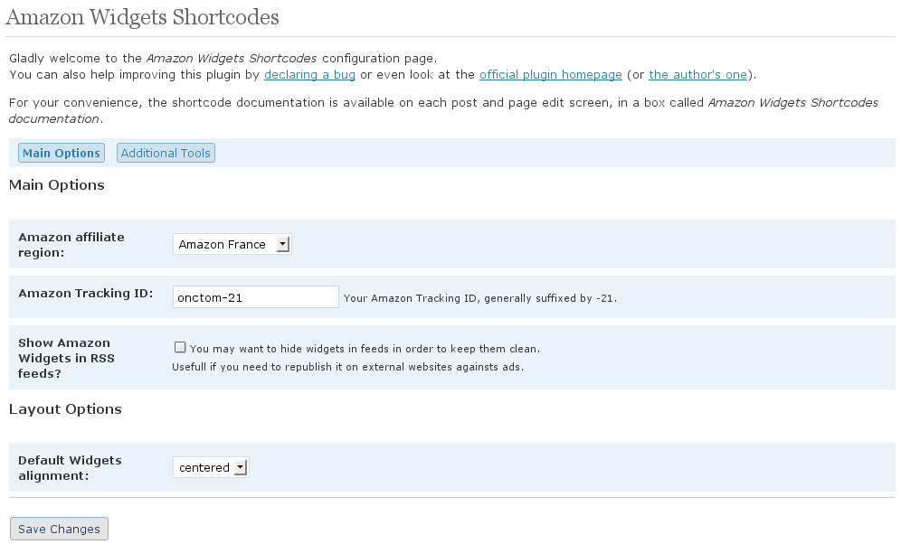This screenshot has width=901, height=544.
Task: Visit the official plugin homepage link
Action: click(550, 75)
